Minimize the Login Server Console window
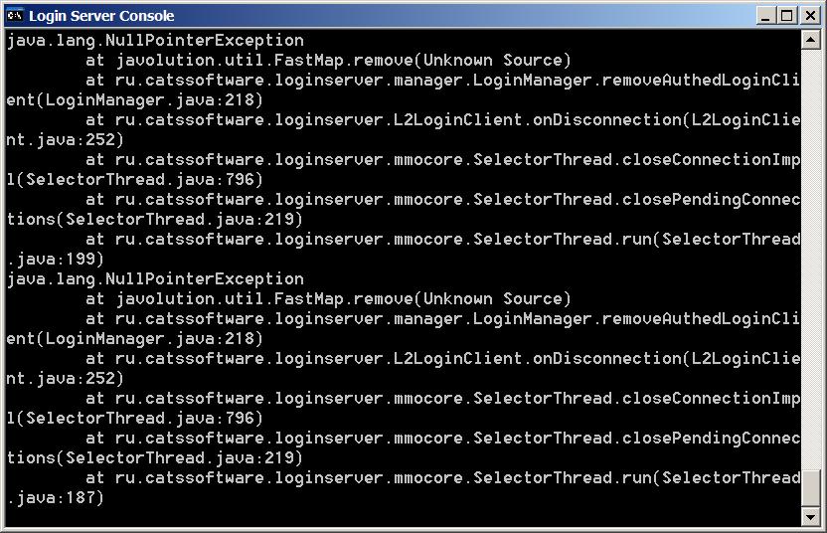This screenshot has width=827, height=533. click(x=765, y=15)
